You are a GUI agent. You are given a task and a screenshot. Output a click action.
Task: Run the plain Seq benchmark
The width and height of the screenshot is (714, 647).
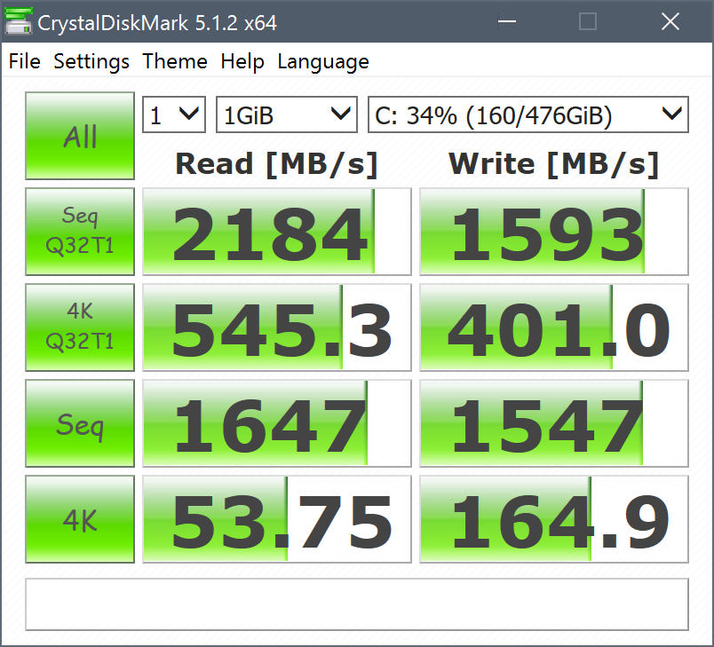coord(80,423)
